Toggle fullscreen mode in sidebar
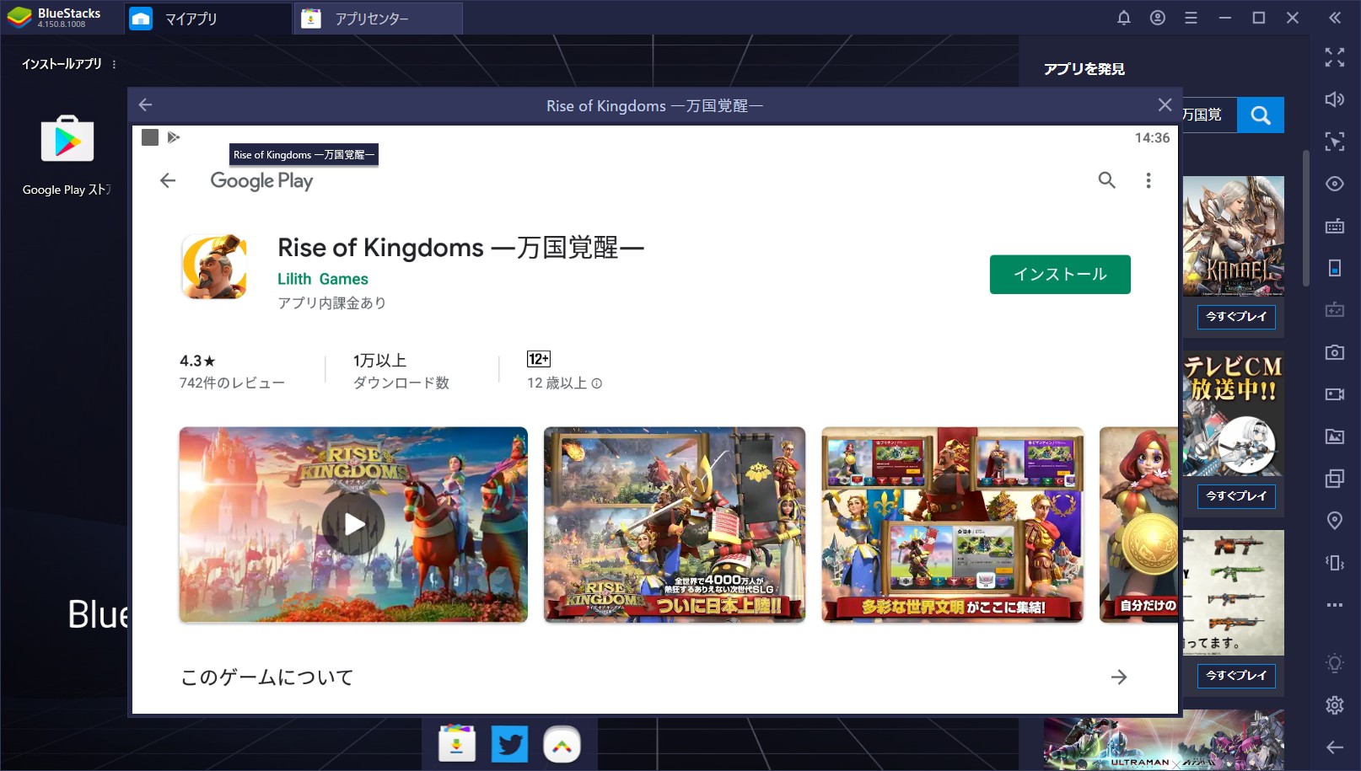Screen dimensions: 1361x771 1334,57
